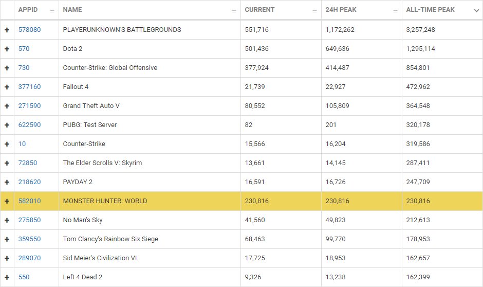
Task: Sort by NAME column header
Action: [72, 10]
